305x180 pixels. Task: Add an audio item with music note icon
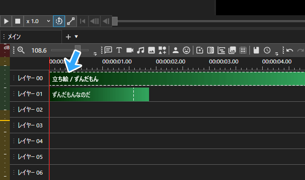pyautogui.click(x=140, y=50)
